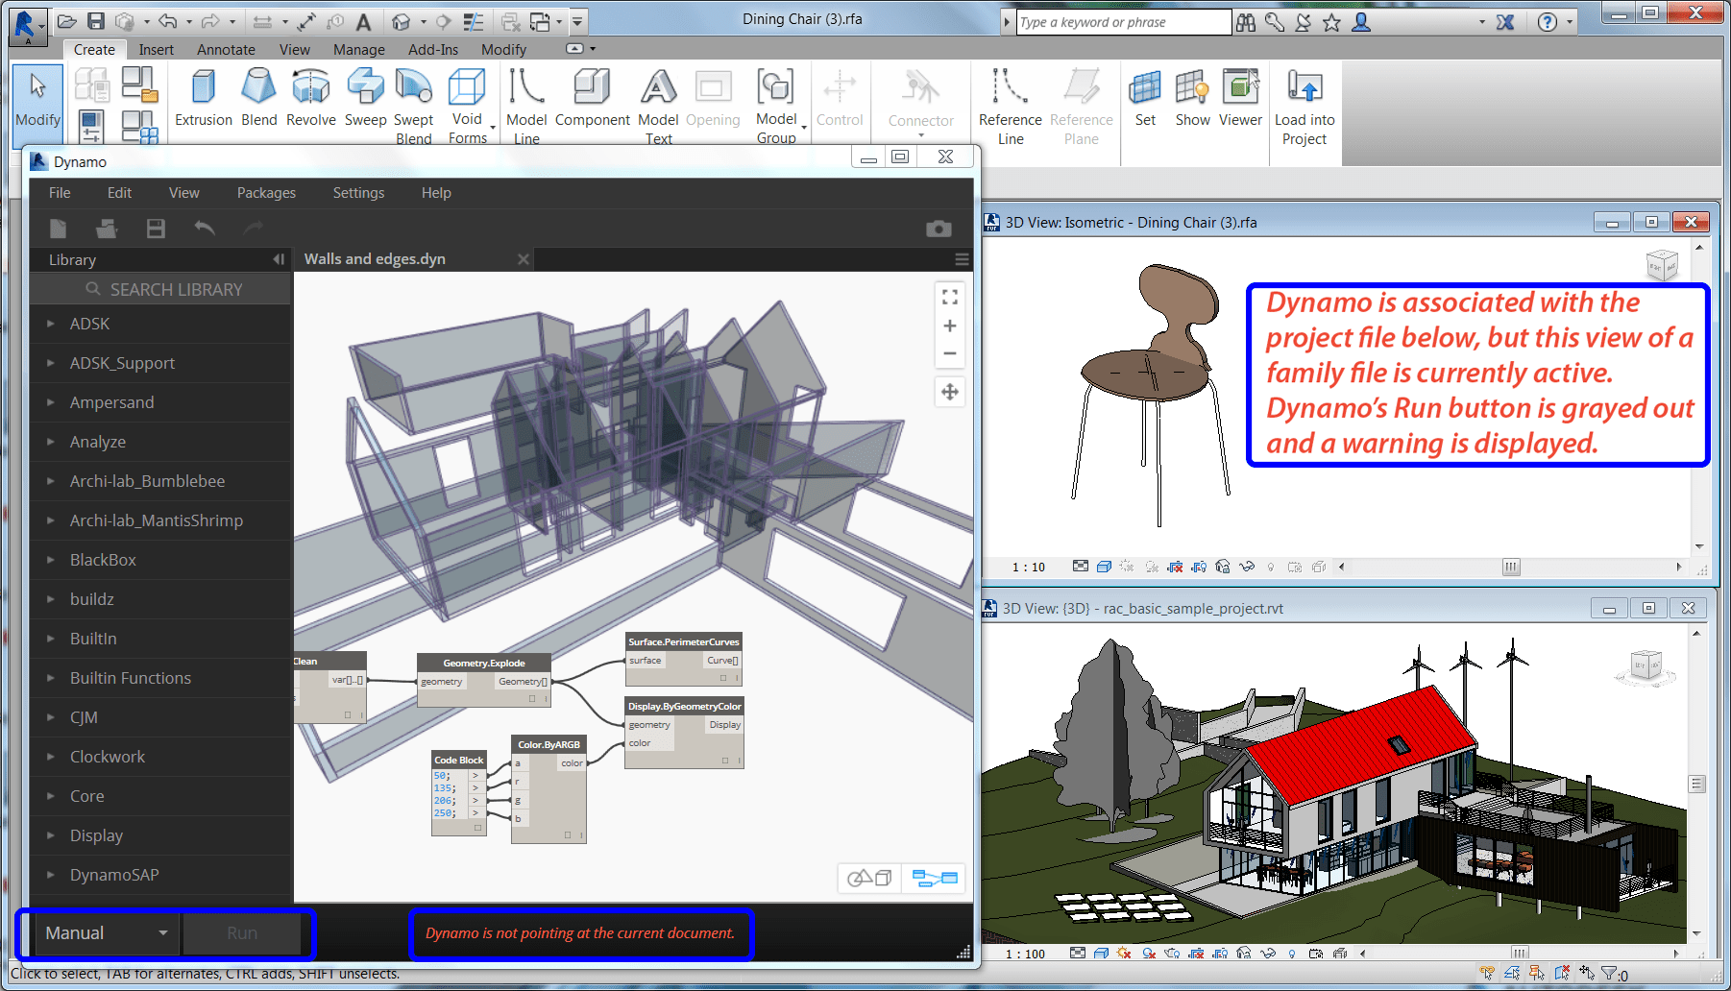Screen dimensions: 1731x991
Task: Open the work plane Viewer
Action: pos(1240,98)
